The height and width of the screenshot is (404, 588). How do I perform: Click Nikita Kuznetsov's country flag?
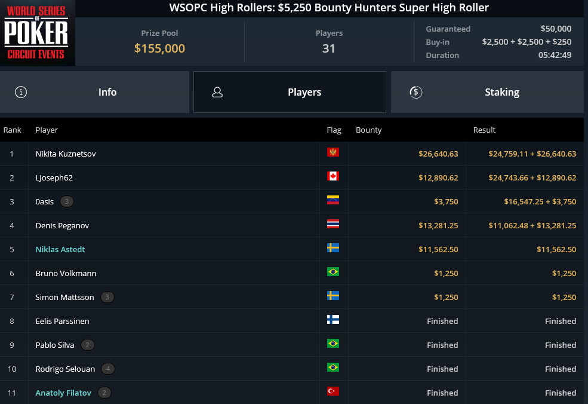tap(333, 152)
